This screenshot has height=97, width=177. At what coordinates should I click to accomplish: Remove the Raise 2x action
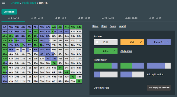click(168, 42)
